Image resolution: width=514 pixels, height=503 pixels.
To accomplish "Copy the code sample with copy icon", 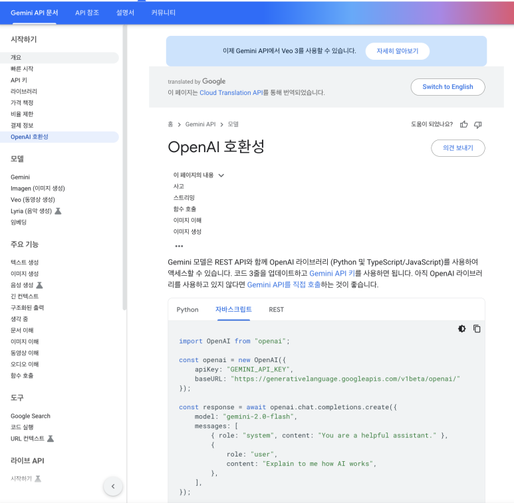I will coord(477,328).
